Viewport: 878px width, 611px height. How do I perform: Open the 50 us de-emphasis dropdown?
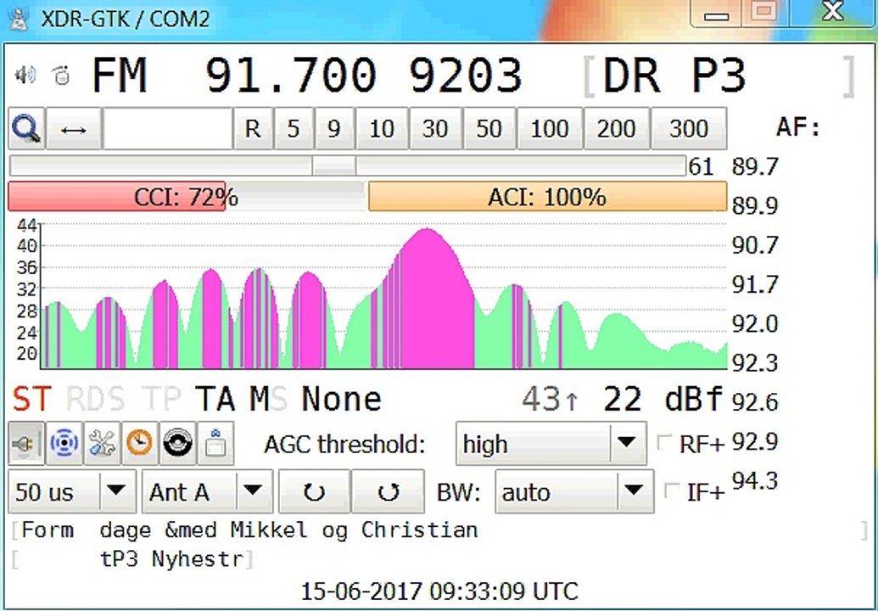click(72, 491)
